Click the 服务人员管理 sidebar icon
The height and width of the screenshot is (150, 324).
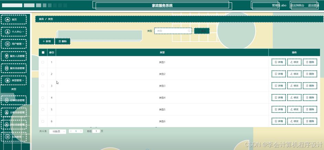tap(7, 56)
